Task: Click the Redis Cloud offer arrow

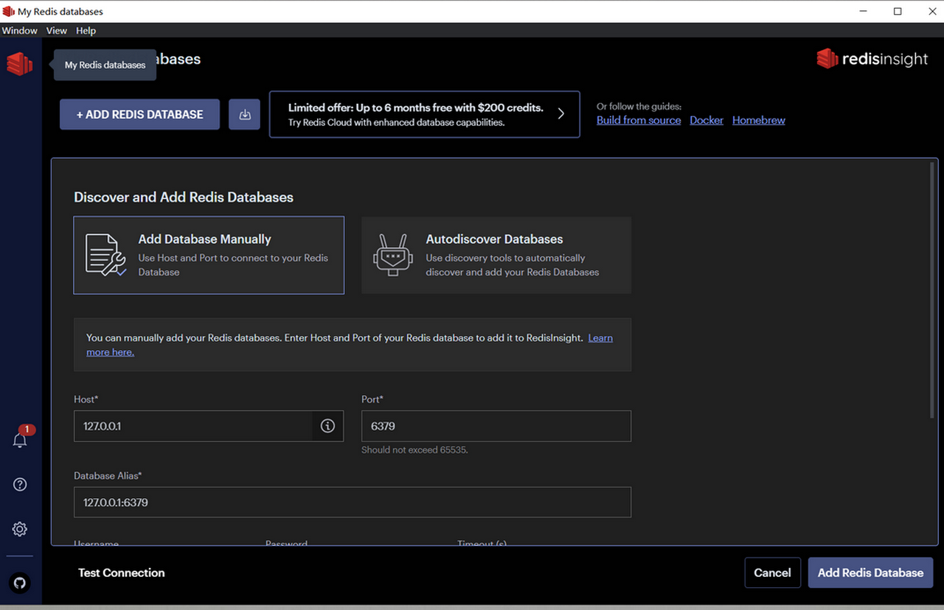Action: [560, 113]
